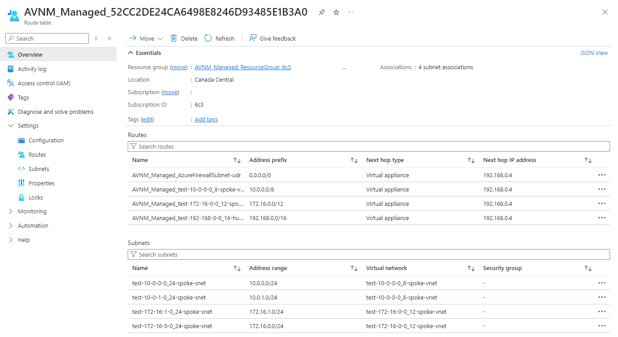Open the AVNM_Managed_ResourceGroup_6c5 link

(243, 67)
